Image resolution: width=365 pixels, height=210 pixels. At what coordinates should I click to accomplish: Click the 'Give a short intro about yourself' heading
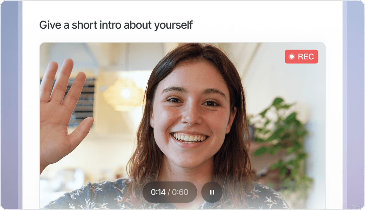(116, 25)
